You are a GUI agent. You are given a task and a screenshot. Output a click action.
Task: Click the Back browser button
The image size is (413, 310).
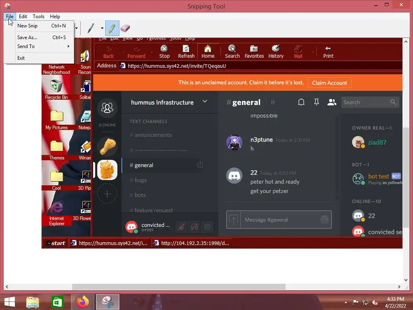click(x=108, y=52)
